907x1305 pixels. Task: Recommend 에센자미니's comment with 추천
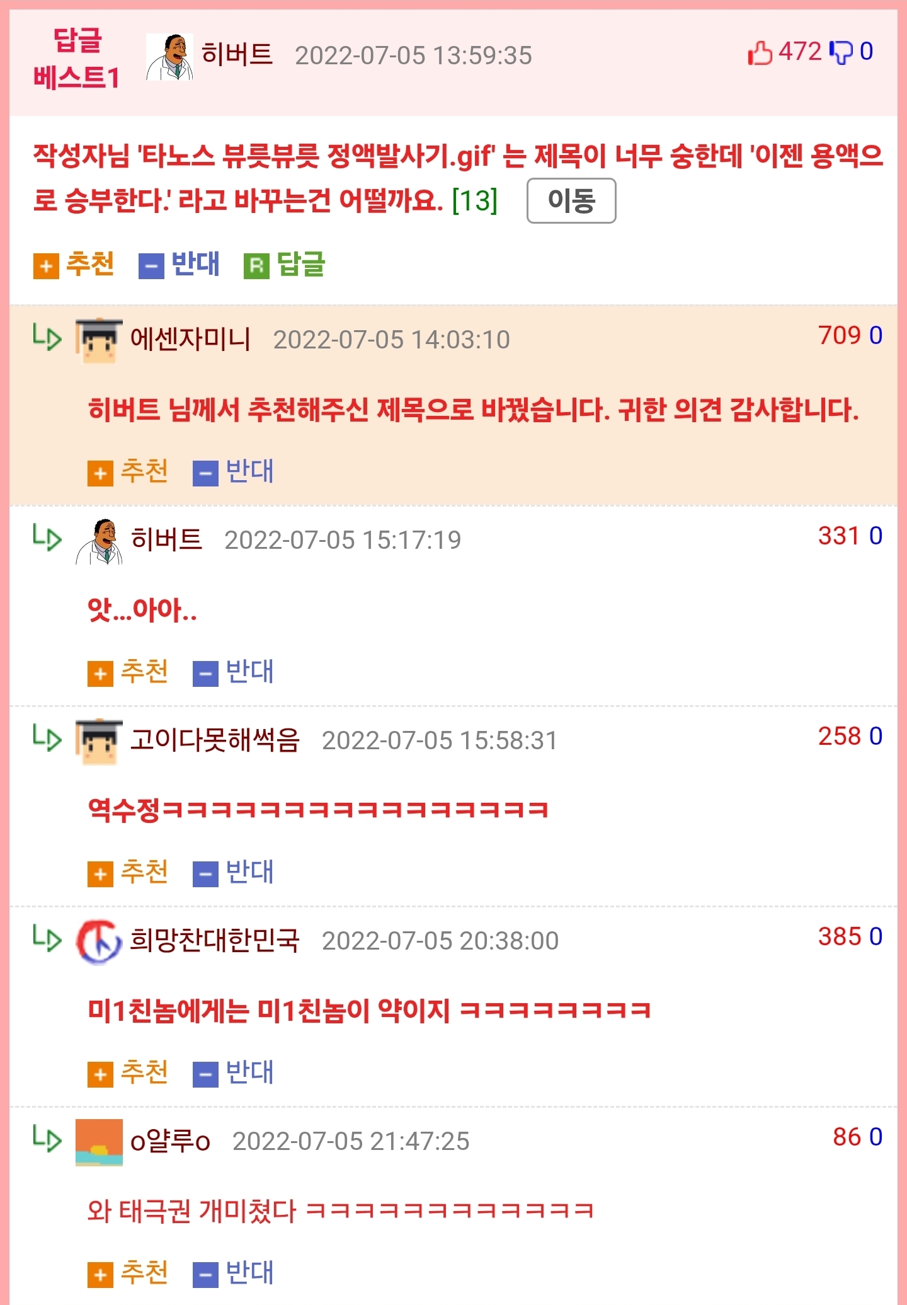[x=128, y=473]
